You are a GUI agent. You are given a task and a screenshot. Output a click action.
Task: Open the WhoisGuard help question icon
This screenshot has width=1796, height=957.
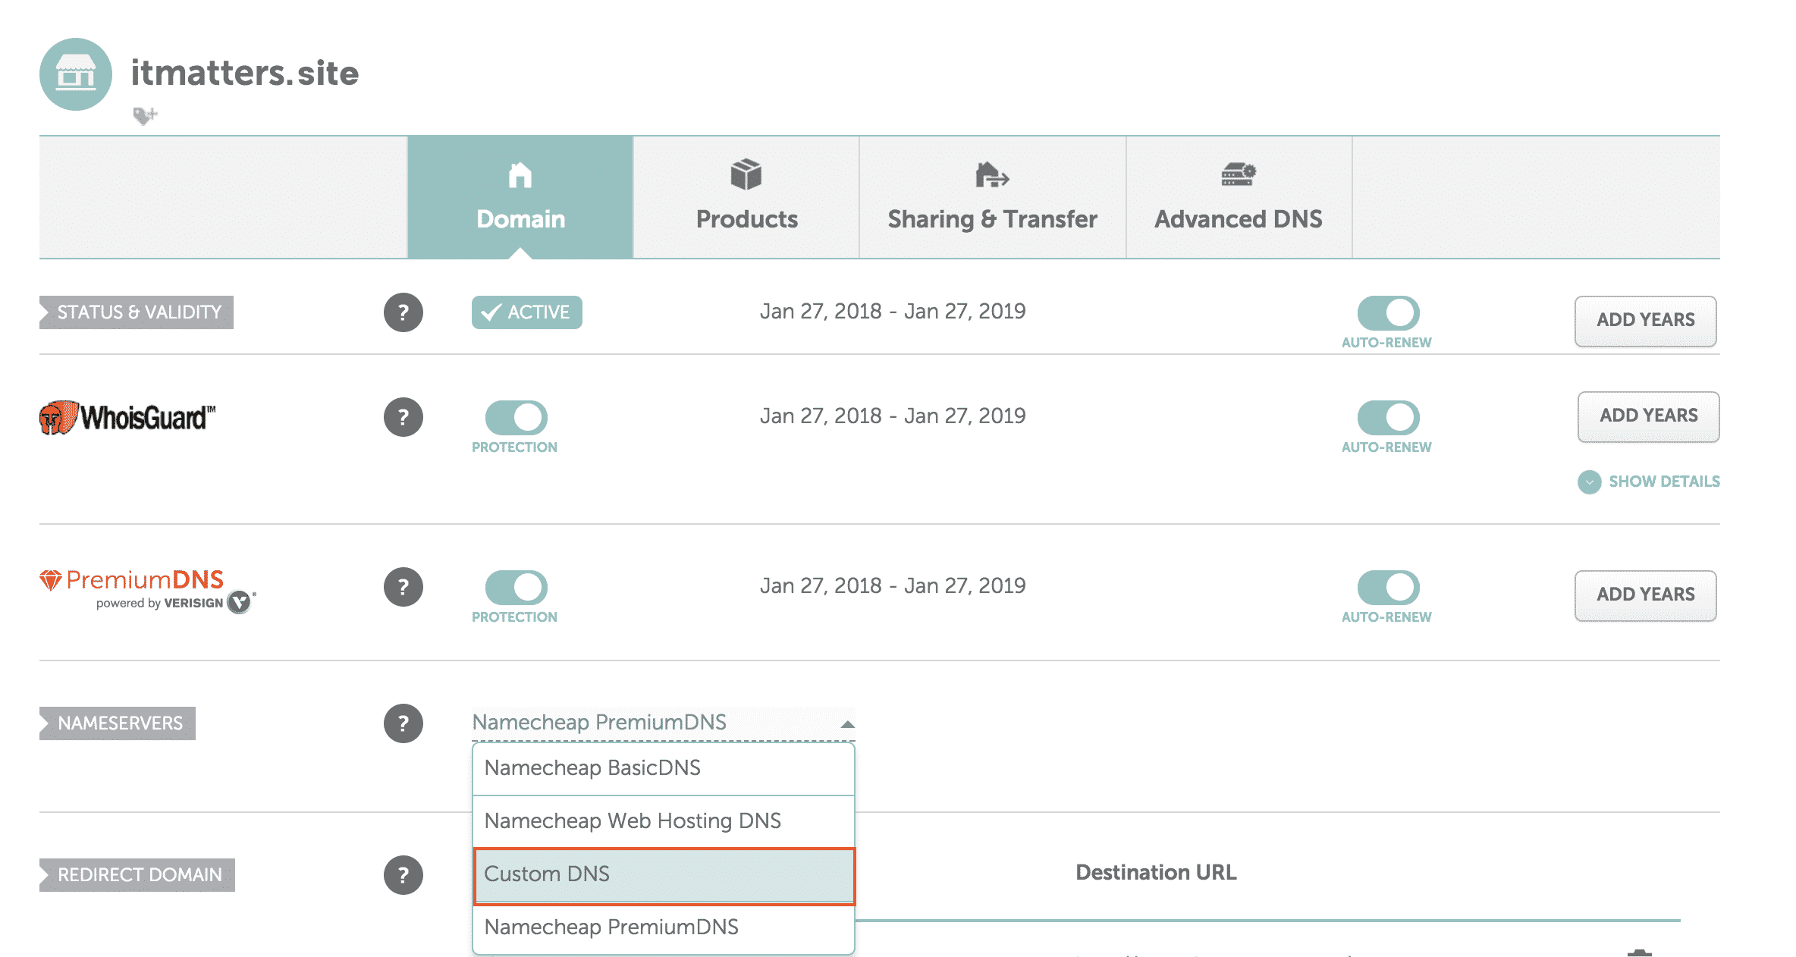[x=403, y=417]
